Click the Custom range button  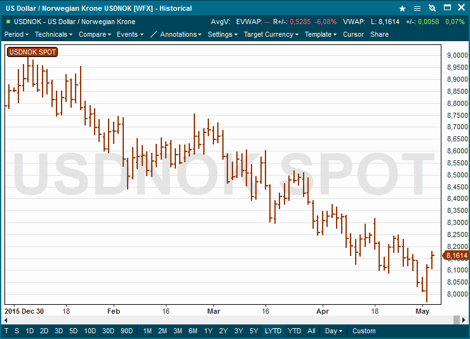[x=364, y=331]
